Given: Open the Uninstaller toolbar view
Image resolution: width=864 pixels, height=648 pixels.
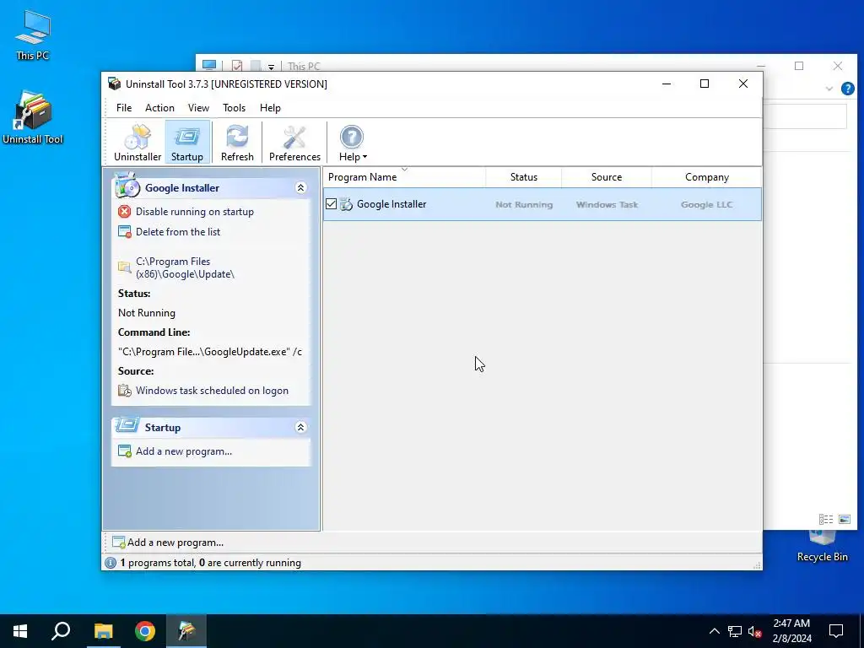Looking at the screenshot, I should click(x=138, y=143).
